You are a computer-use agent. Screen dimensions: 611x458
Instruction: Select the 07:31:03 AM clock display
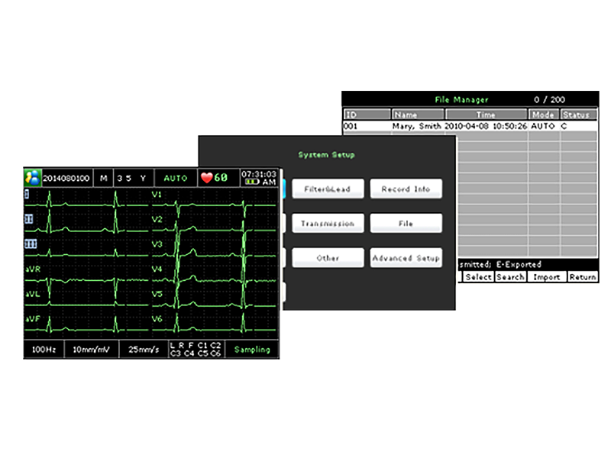tap(259, 178)
